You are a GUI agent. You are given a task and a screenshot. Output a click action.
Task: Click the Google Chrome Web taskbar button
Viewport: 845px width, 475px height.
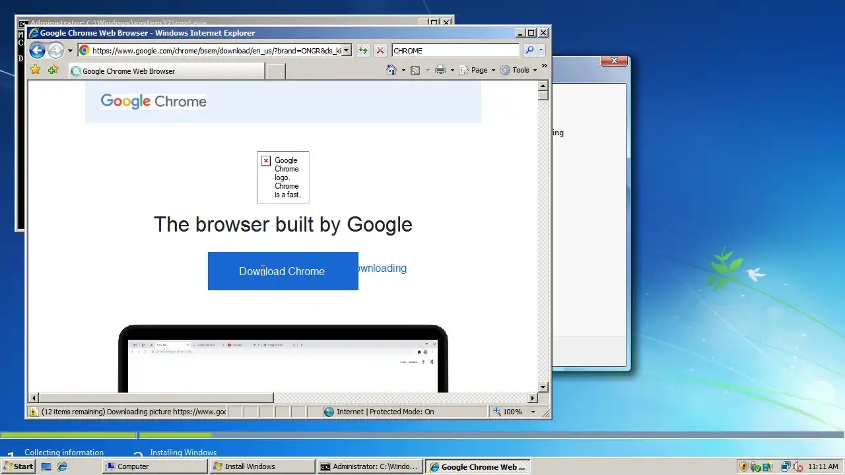pos(477,466)
